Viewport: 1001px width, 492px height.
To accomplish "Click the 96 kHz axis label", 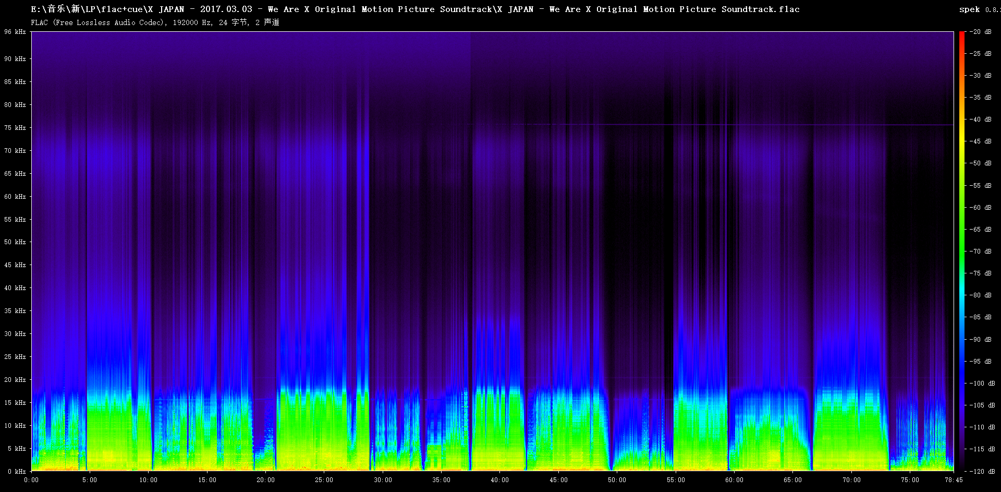I will tap(15, 32).
